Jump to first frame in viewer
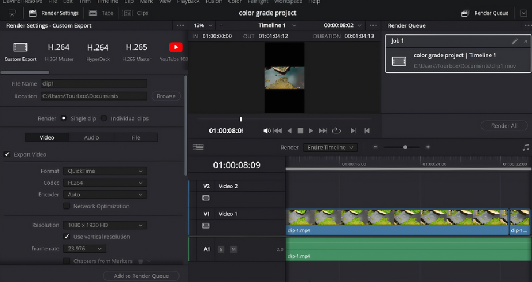This screenshot has width=532, height=282. pyautogui.click(x=278, y=130)
